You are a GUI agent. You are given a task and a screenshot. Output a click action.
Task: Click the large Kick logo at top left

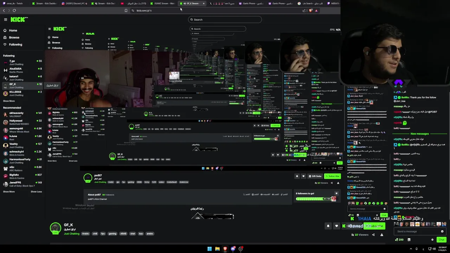(19, 20)
